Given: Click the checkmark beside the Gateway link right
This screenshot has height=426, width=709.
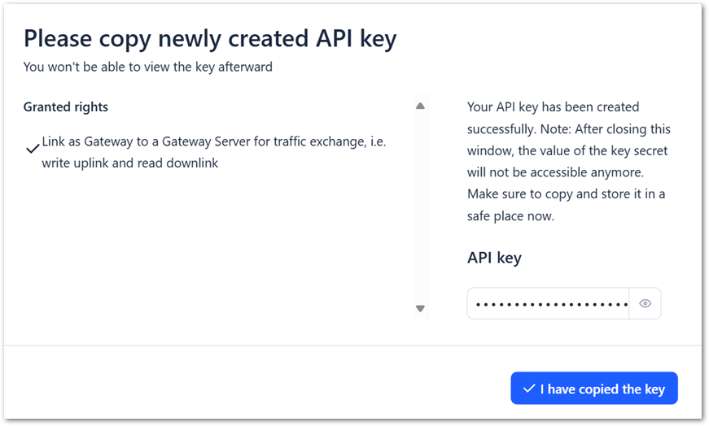Looking at the screenshot, I should click(33, 149).
